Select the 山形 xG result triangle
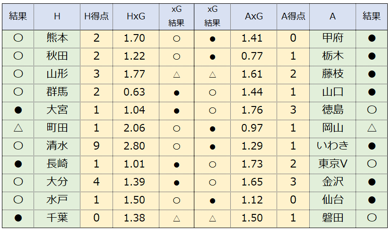 (x=176, y=74)
